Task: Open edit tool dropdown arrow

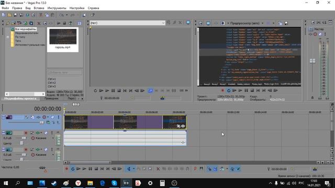Action: pyautogui.click(x=134, y=169)
